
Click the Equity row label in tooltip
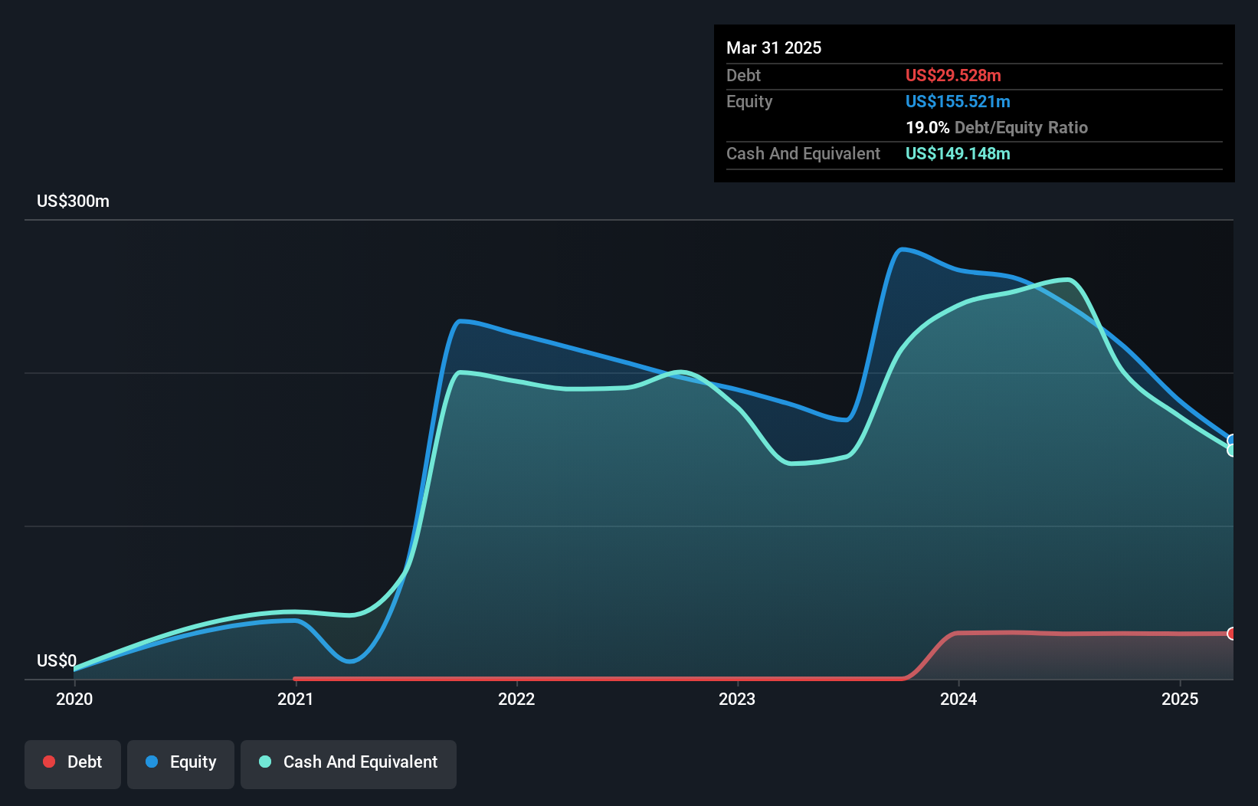click(x=749, y=101)
